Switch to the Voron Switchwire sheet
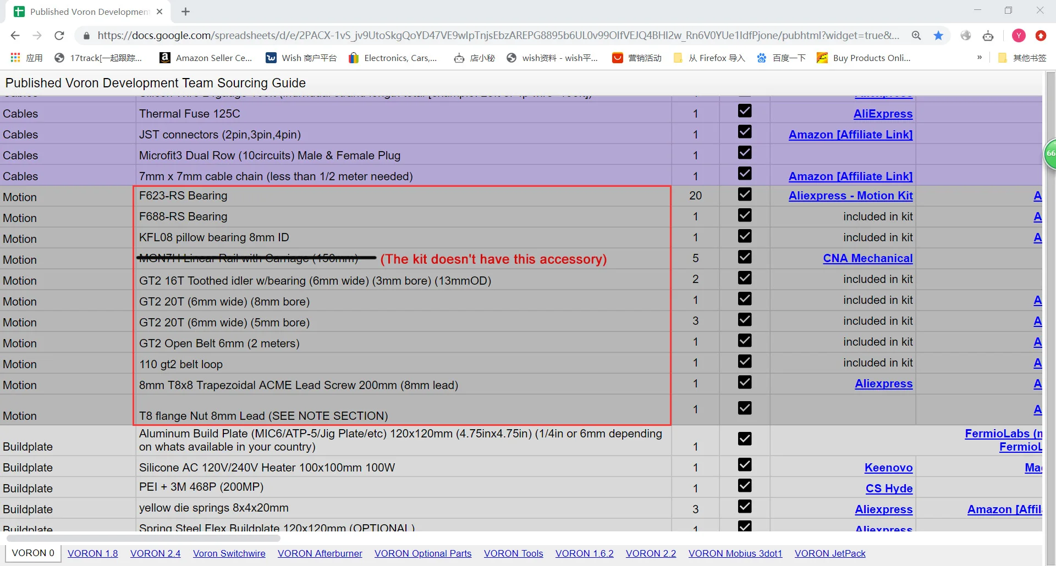 tap(229, 553)
